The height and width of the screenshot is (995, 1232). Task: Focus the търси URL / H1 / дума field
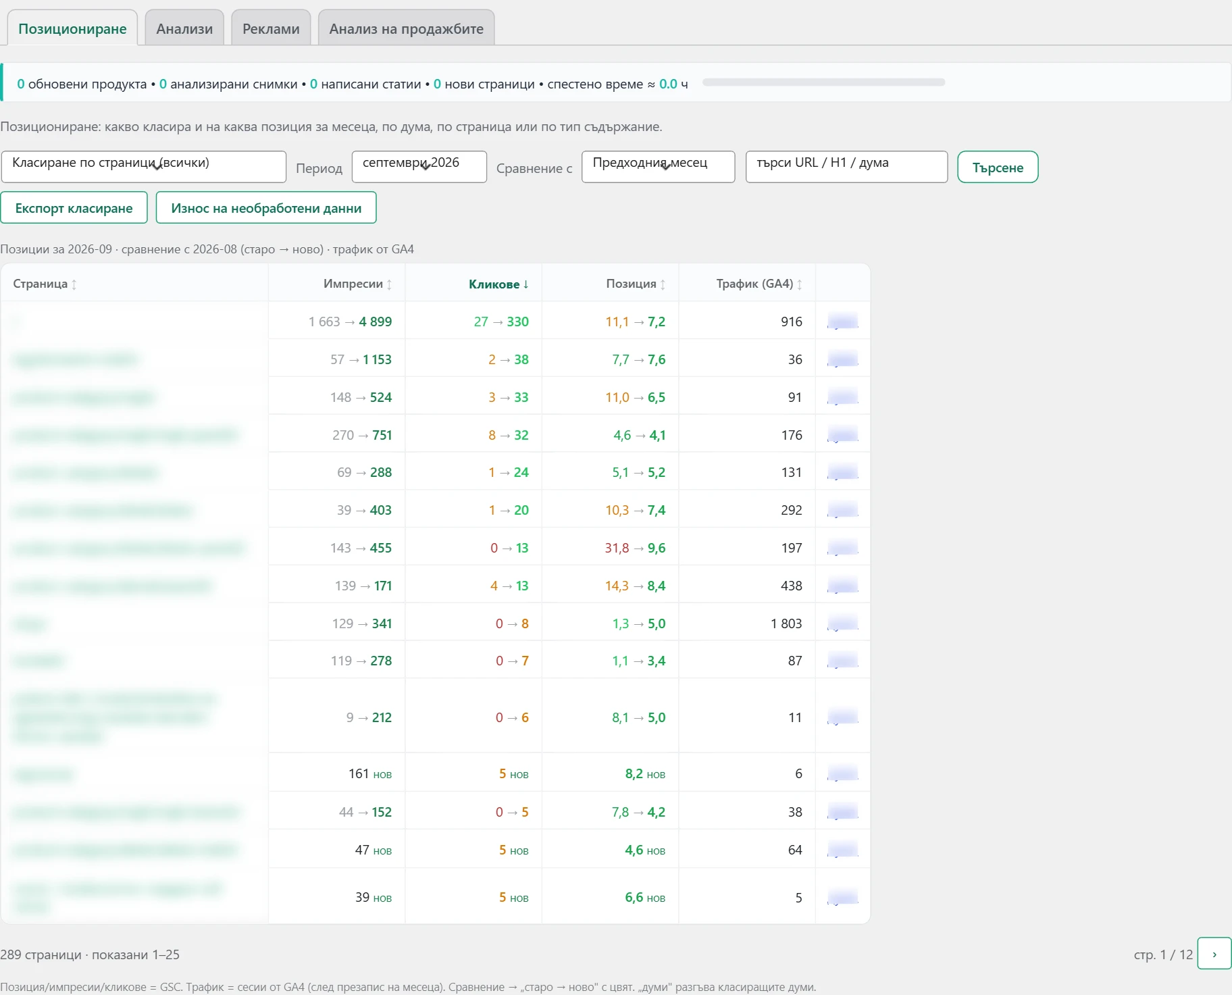847,167
